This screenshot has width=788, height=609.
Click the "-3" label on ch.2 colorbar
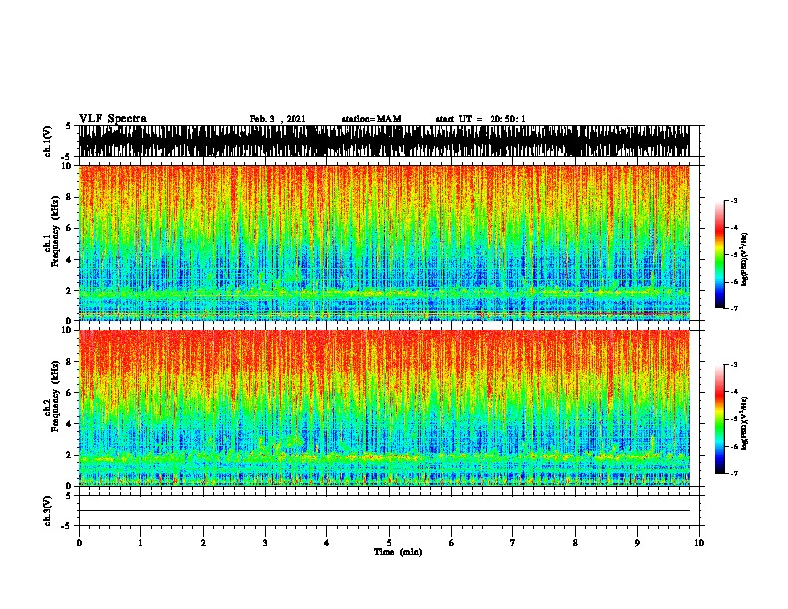click(733, 365)
